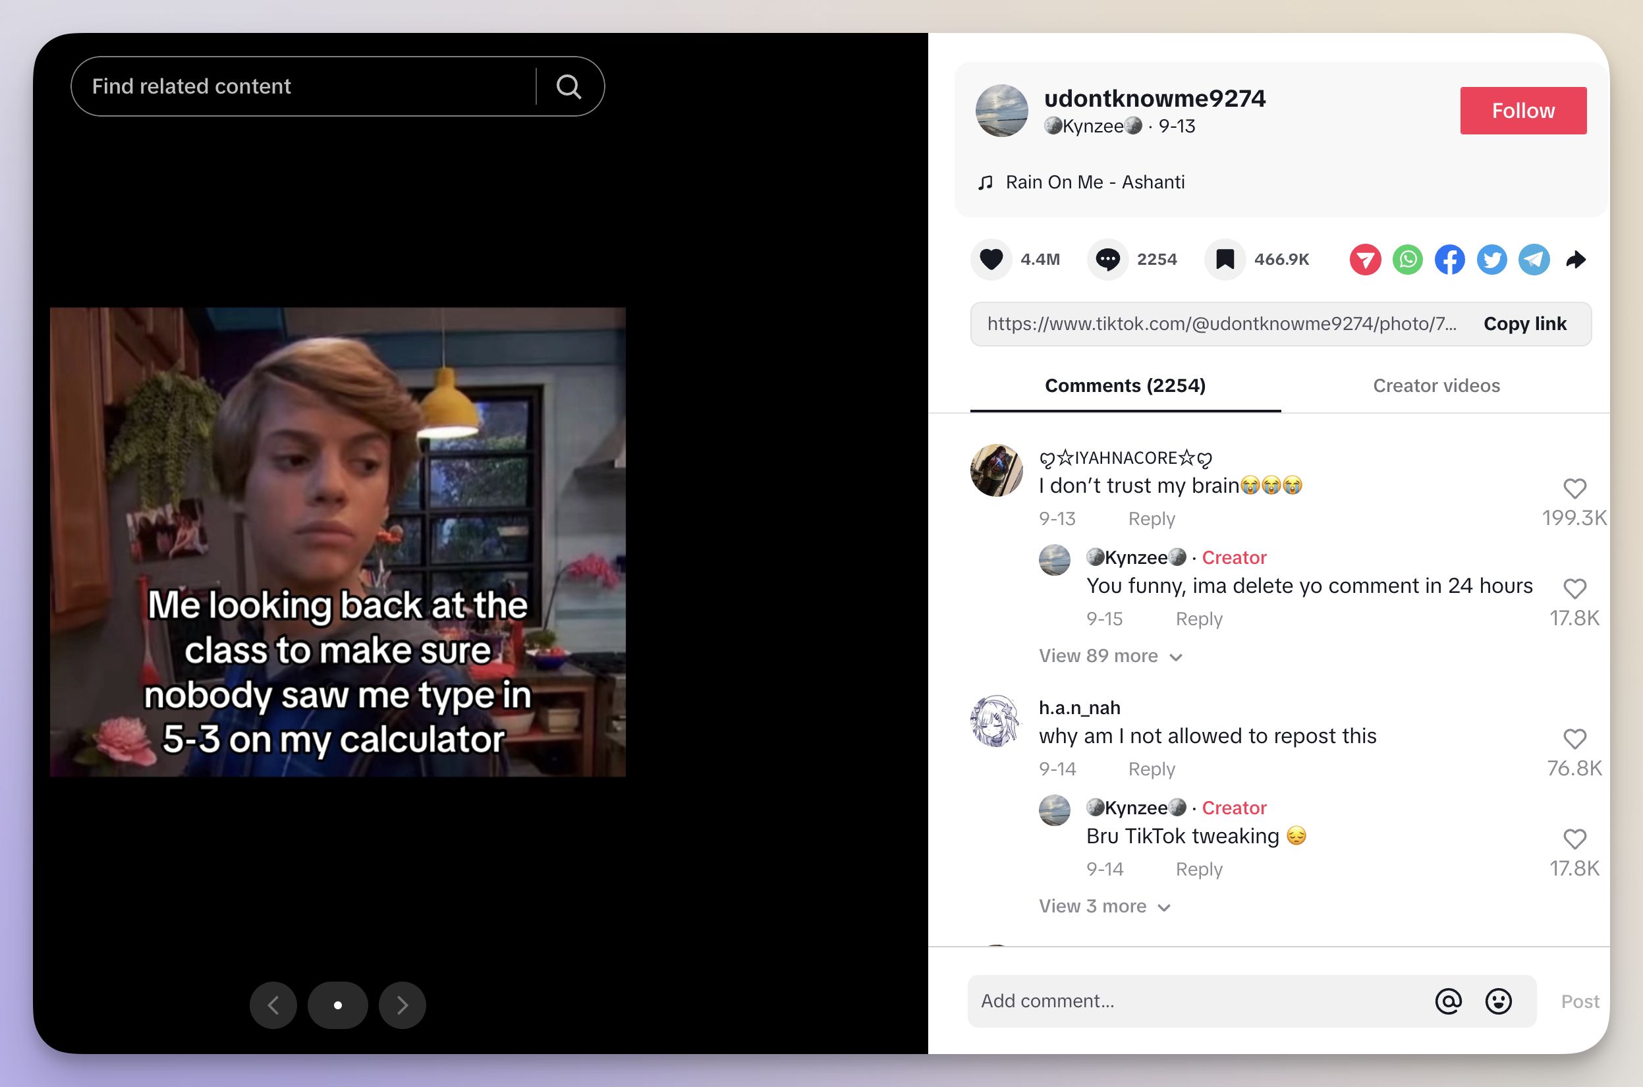The width and height of the screenshot is (1643, 1087).
Task: Save post with bookmark icon
Action: point(1225,260)
